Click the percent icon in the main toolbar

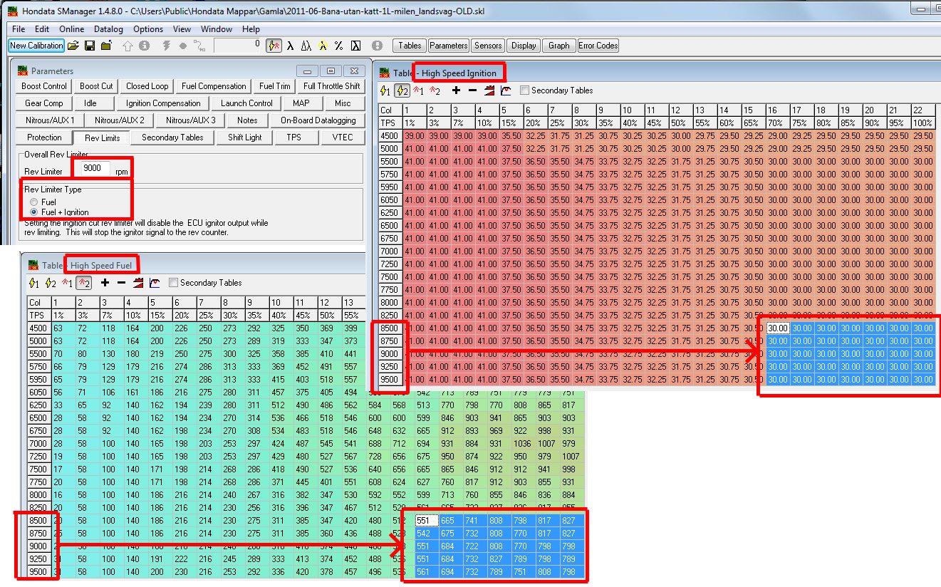tap(338, 46)
